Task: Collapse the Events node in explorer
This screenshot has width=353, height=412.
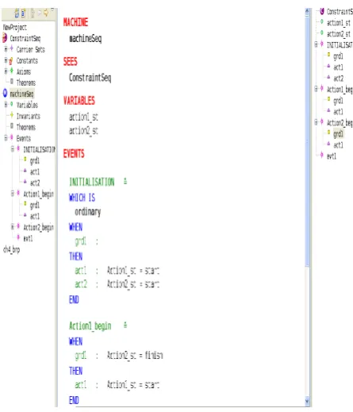Action: click(6, 138)
